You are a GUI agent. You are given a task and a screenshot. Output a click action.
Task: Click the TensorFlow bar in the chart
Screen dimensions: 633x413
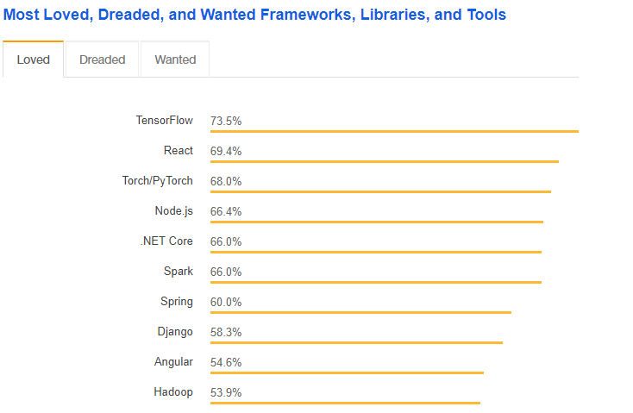pos(394,131)
